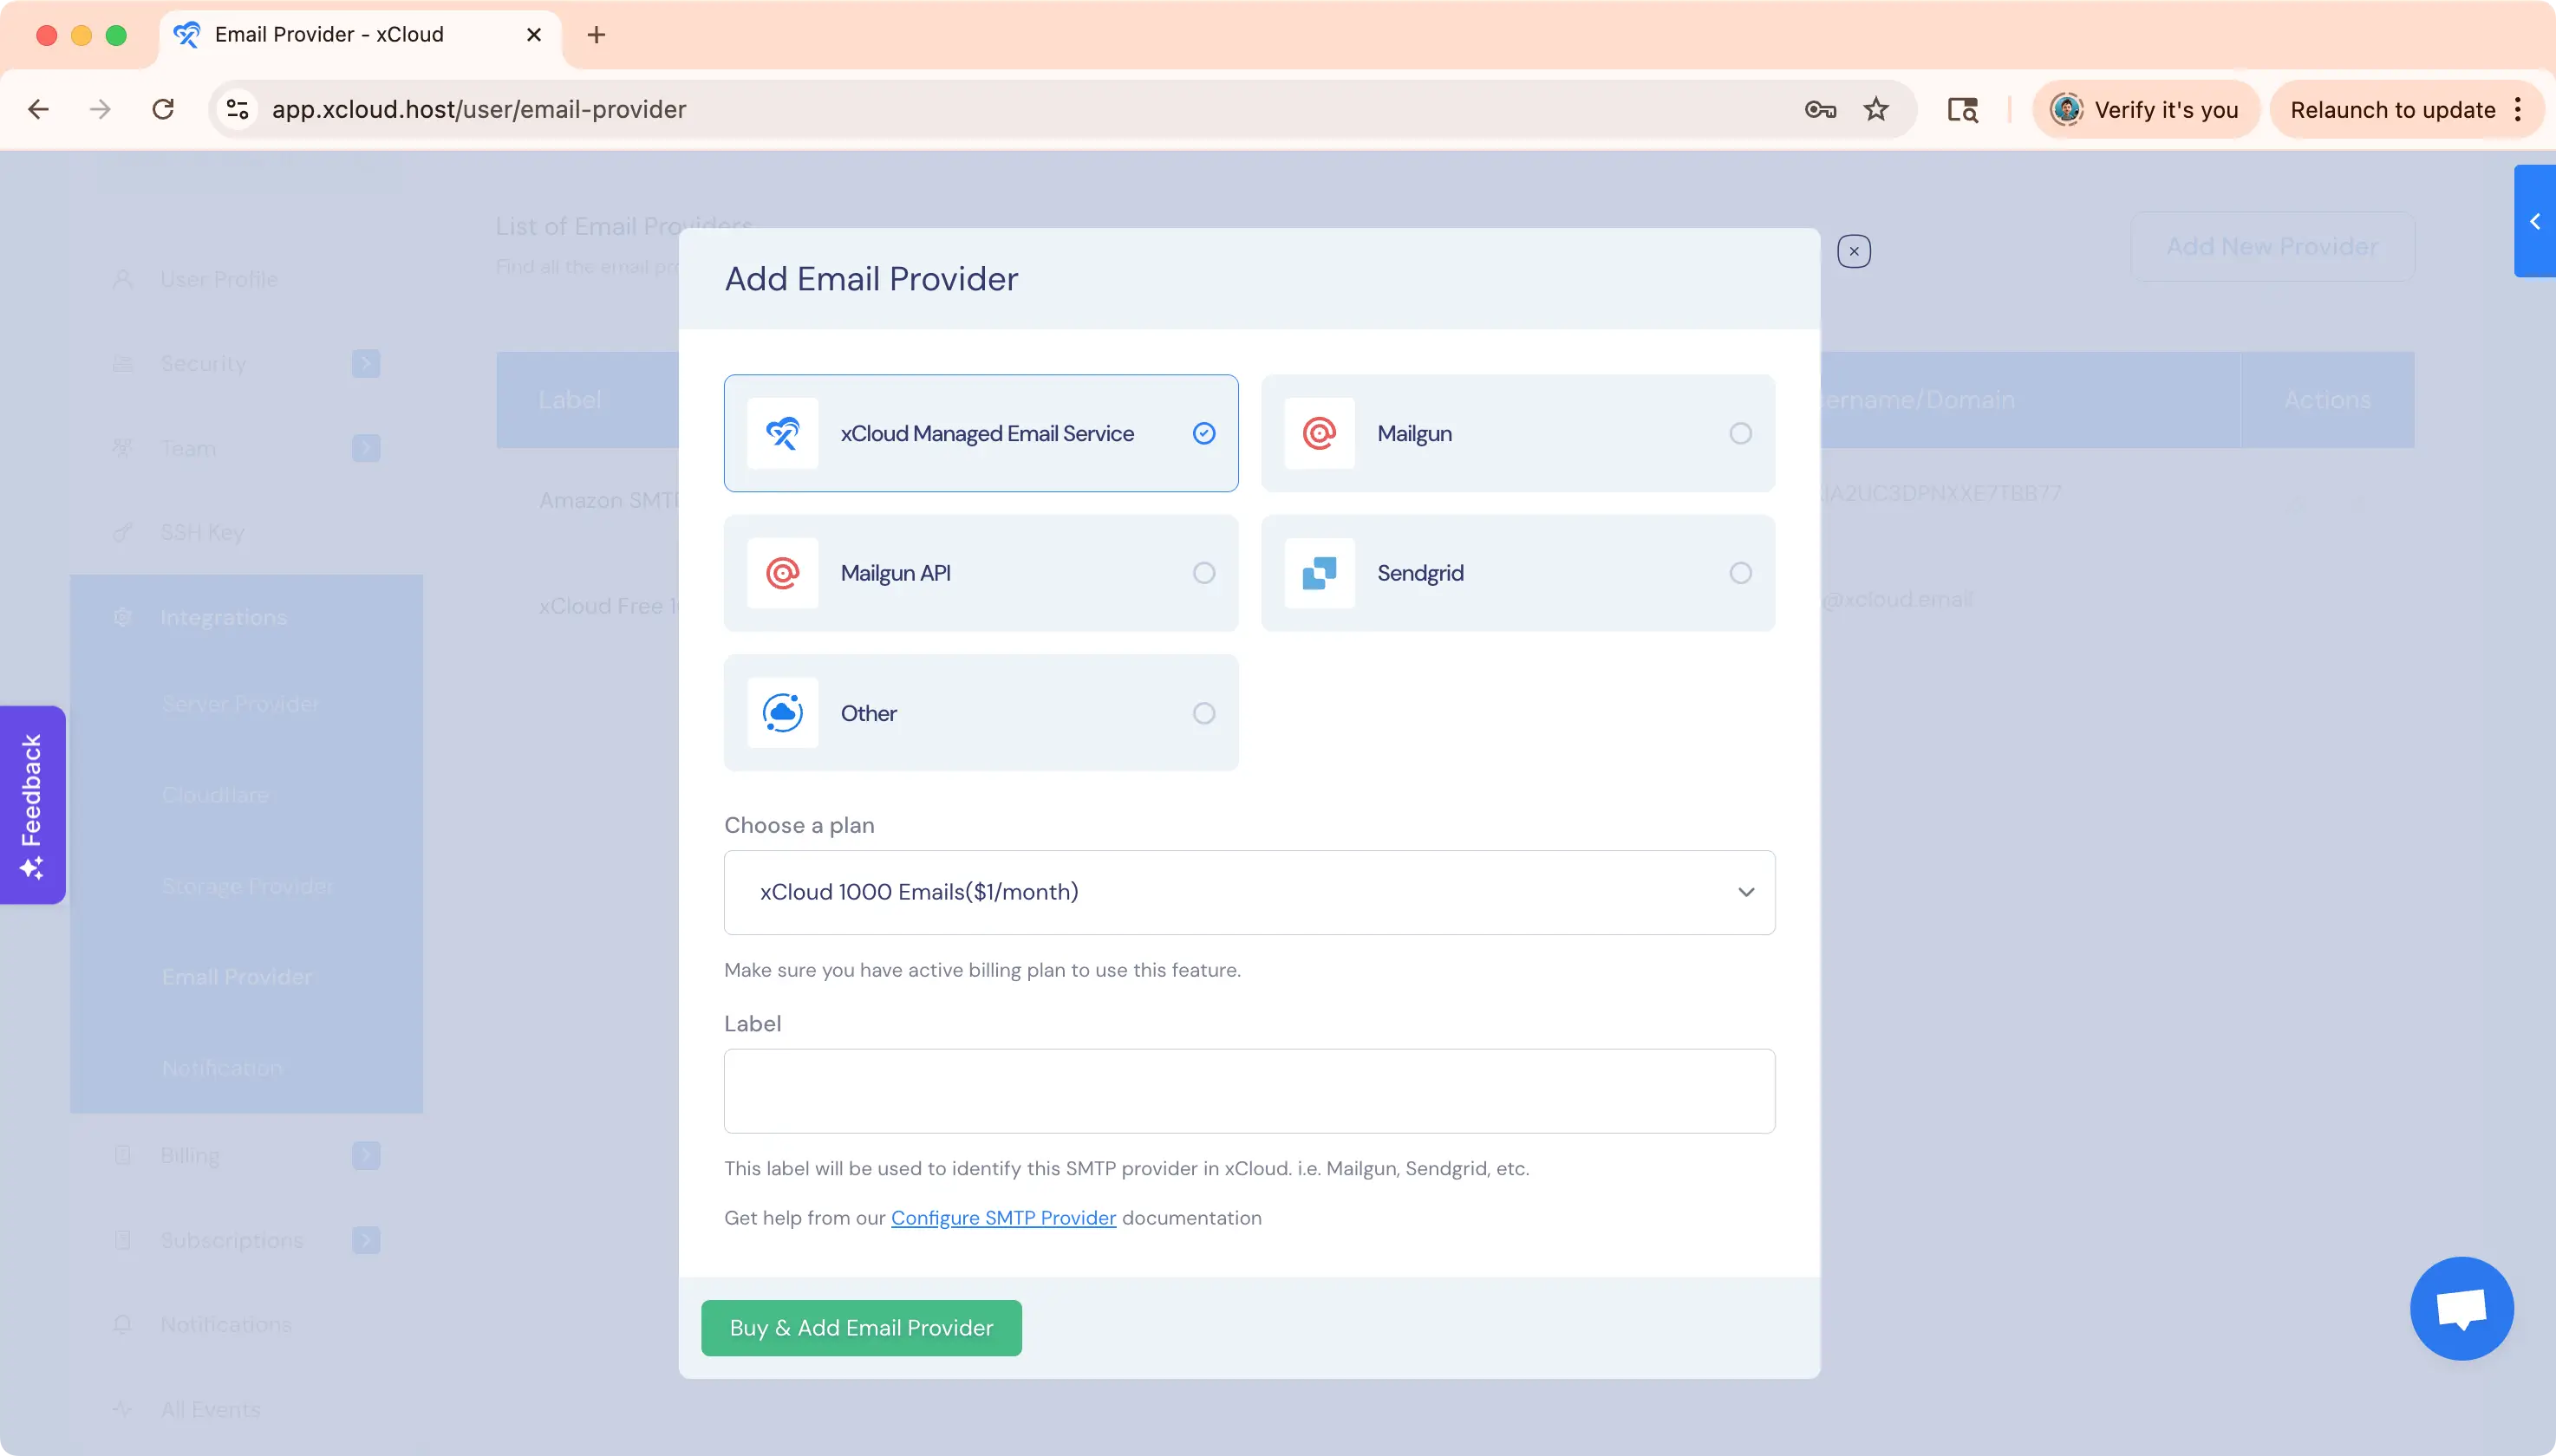Viewport: 2556px width, 1456px height.
Task: Open Storage Provider submenu item
Action: point(247,886)
